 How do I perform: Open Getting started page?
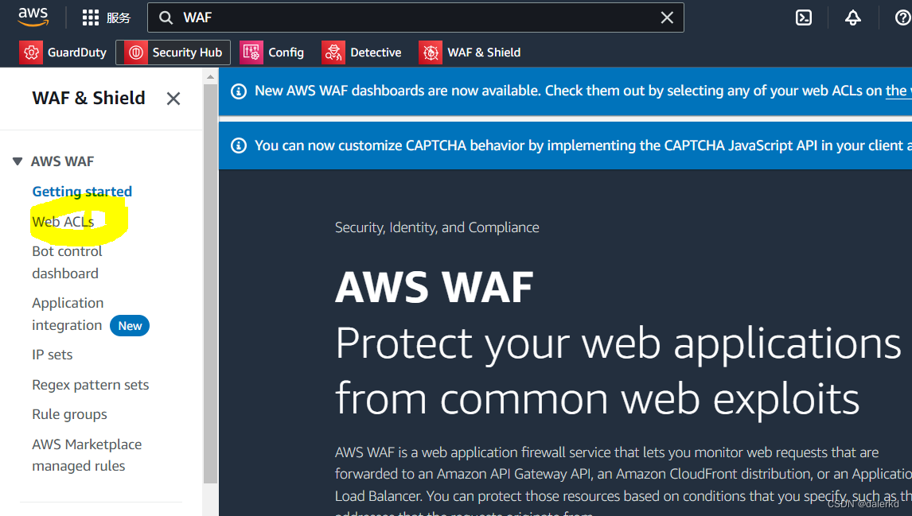coord(82,191)
